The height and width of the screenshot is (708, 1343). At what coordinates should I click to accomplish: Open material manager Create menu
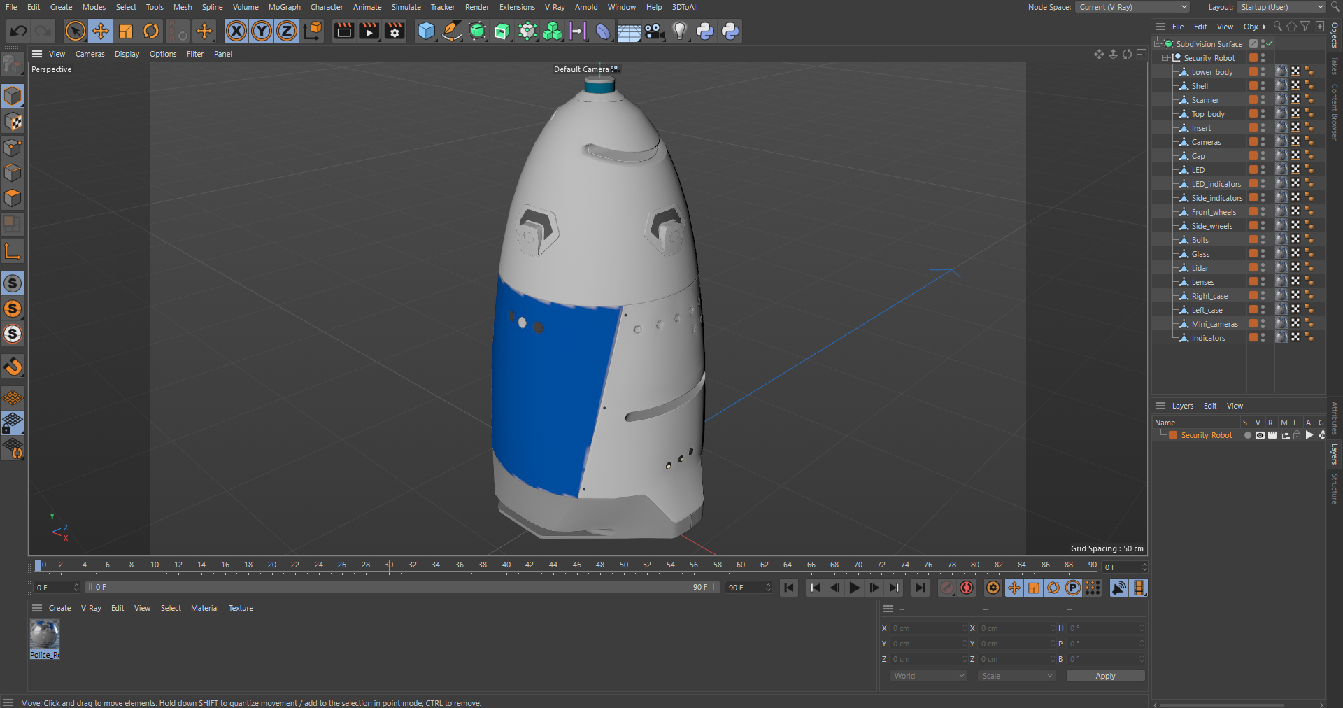coord(59,608)
